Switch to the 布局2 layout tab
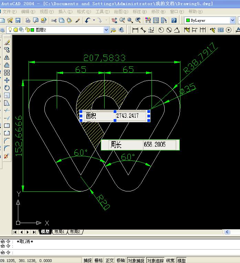Screen dimensions: 240x263 tap(75, 232)
